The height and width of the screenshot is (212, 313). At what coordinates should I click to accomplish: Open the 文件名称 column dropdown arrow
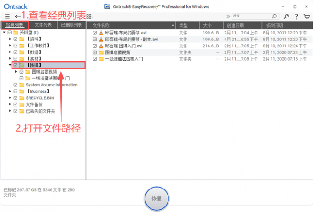(173, 26)
